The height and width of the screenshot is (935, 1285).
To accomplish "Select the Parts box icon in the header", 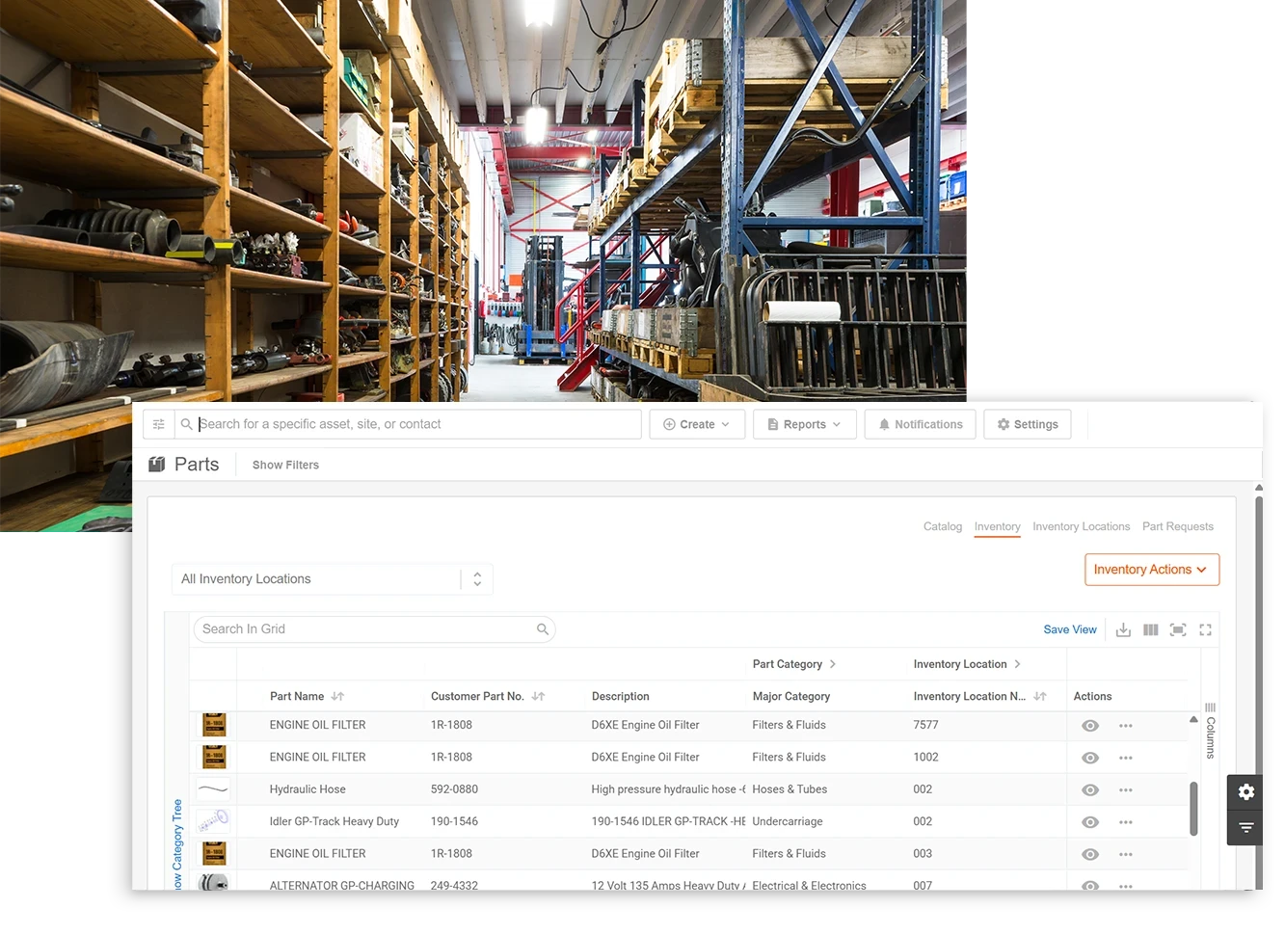I will click(156, 464).
